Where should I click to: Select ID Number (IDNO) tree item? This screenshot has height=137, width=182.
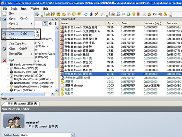[26, 68]
